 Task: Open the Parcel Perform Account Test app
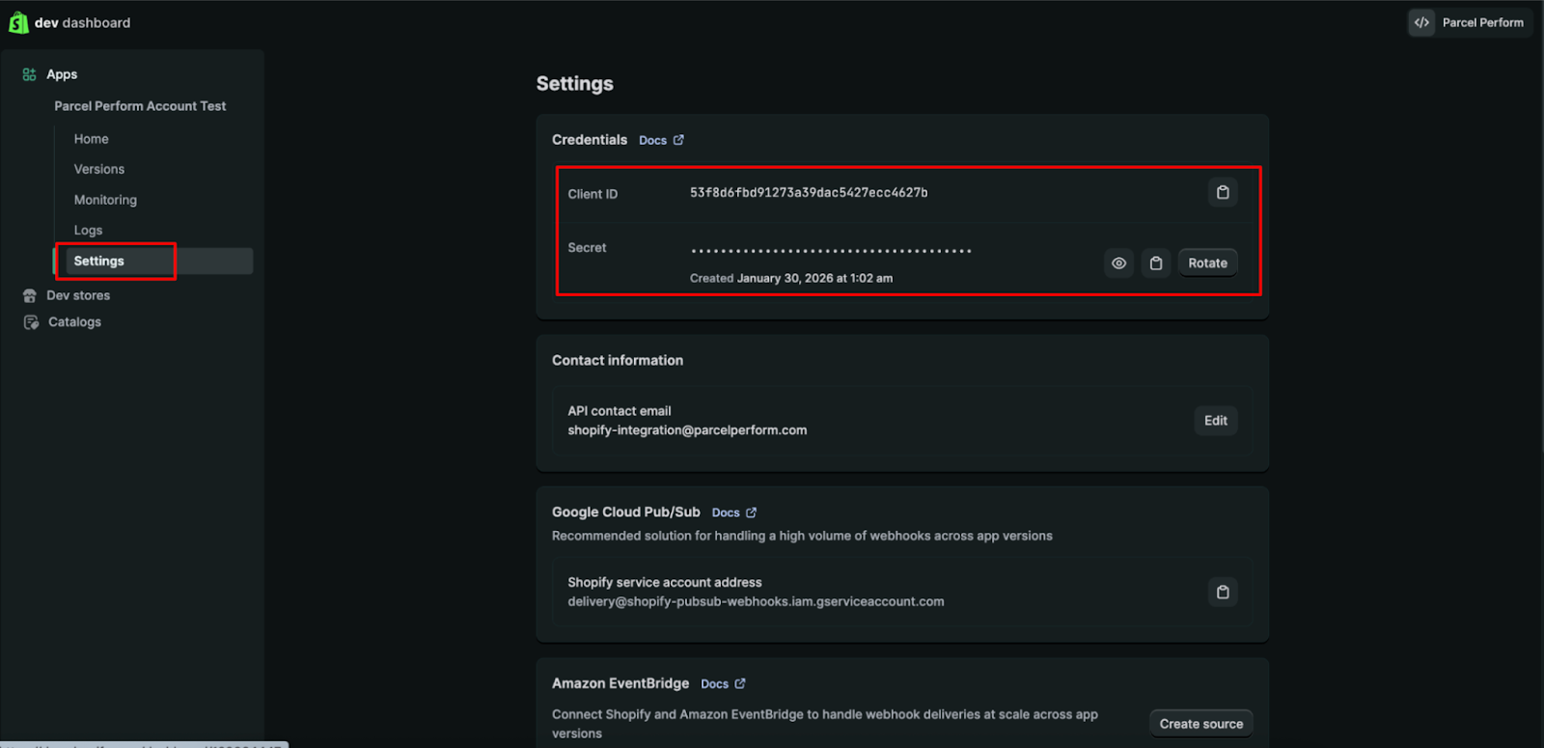point(140,106)
